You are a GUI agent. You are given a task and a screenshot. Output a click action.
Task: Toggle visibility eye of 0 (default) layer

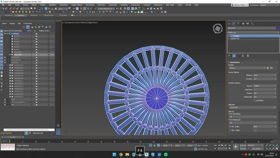7,34
